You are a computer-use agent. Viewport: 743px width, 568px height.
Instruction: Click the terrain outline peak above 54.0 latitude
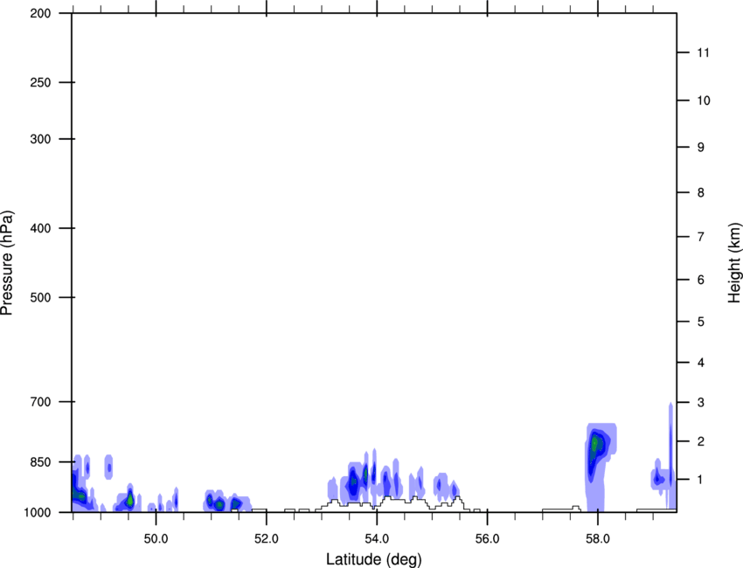[x=387, y=497]
